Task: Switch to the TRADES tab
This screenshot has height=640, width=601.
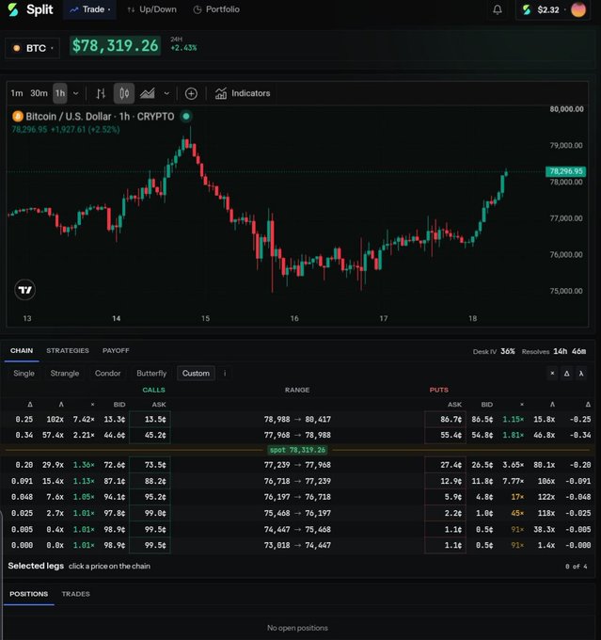Action: (x=76, y=594)
